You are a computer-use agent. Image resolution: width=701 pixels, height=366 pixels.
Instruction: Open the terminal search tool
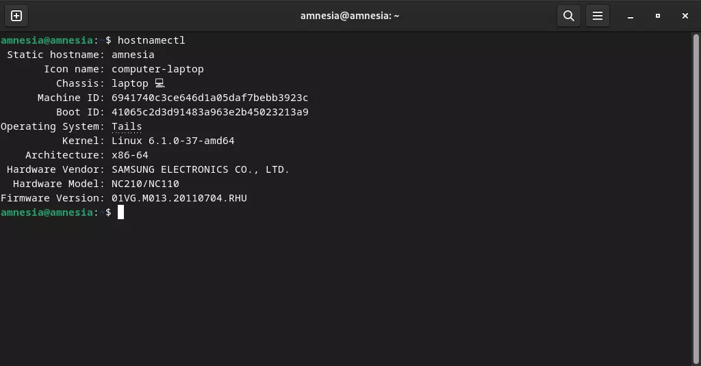click(x=569, y=16)
